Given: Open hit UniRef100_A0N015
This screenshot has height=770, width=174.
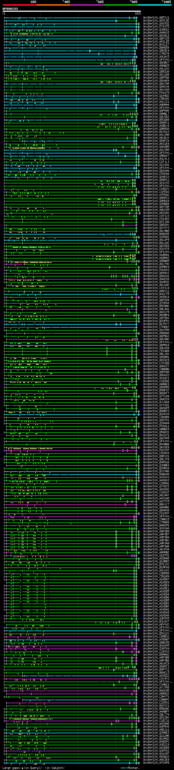Looking at the screenshot, I should (156, 33).
